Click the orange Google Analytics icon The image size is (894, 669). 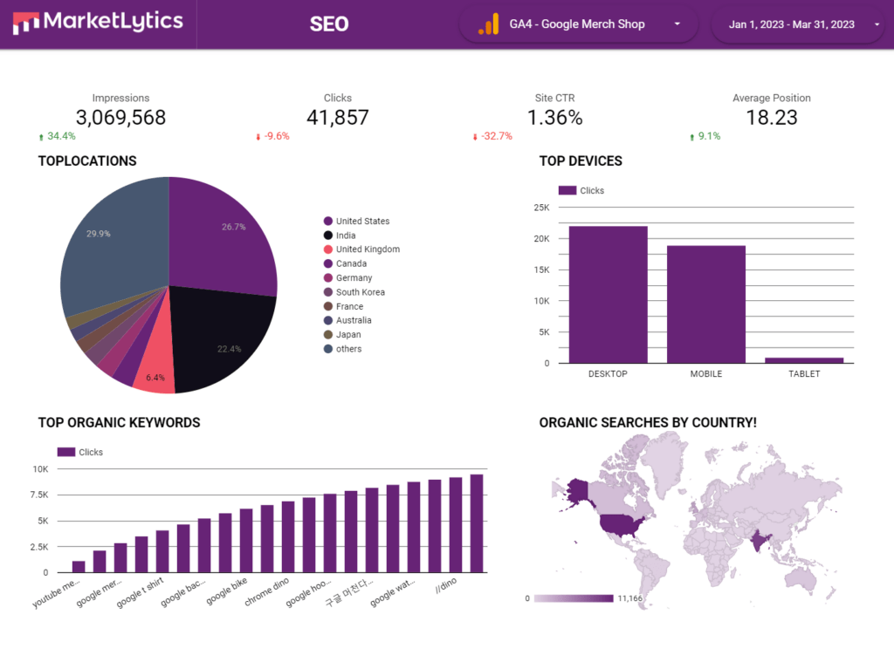pyautogui.click(x=488, y=24)
